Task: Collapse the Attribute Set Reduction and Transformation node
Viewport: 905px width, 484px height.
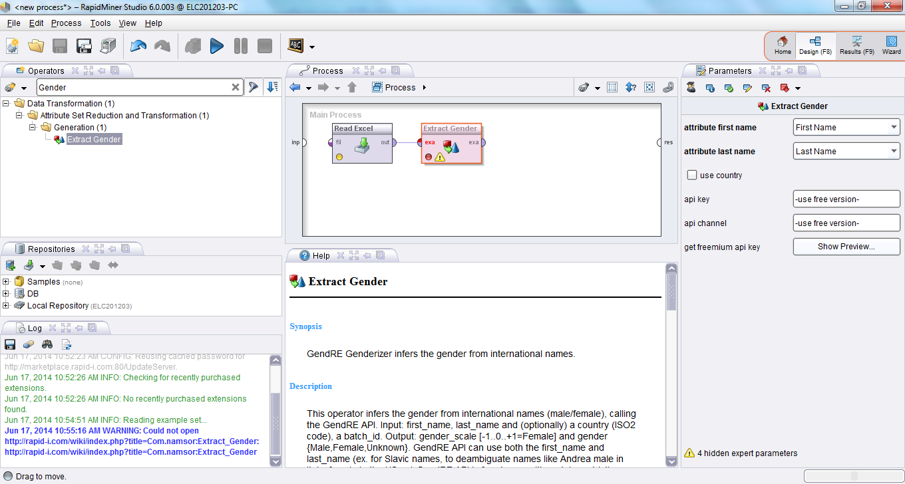Action: [19, 116]
